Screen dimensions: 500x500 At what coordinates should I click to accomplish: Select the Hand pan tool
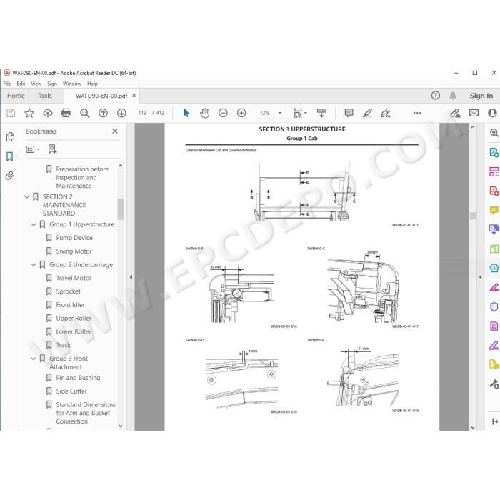(204, 113)
